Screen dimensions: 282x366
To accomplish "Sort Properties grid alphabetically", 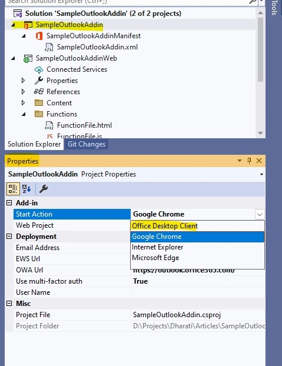I will point(26,189).
